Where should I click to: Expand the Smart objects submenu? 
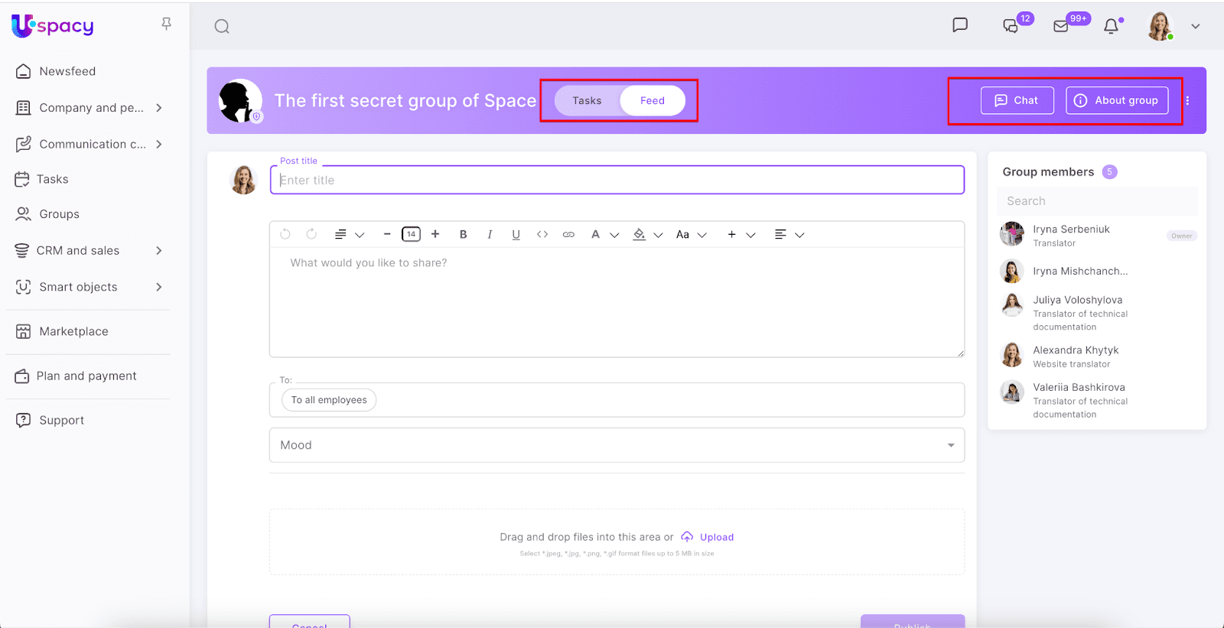pos(158,288)
